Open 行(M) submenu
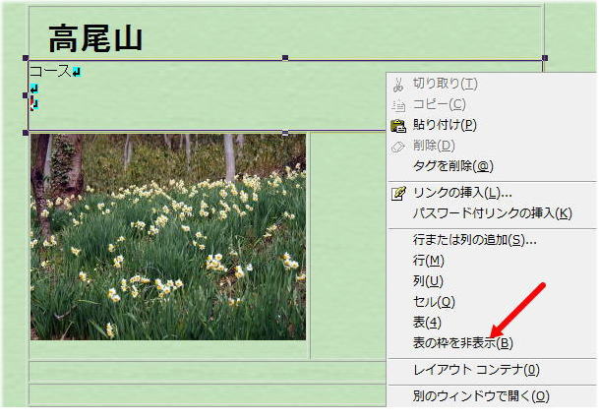Viewport: 599px width, 419px height. (x=428, y=261)
